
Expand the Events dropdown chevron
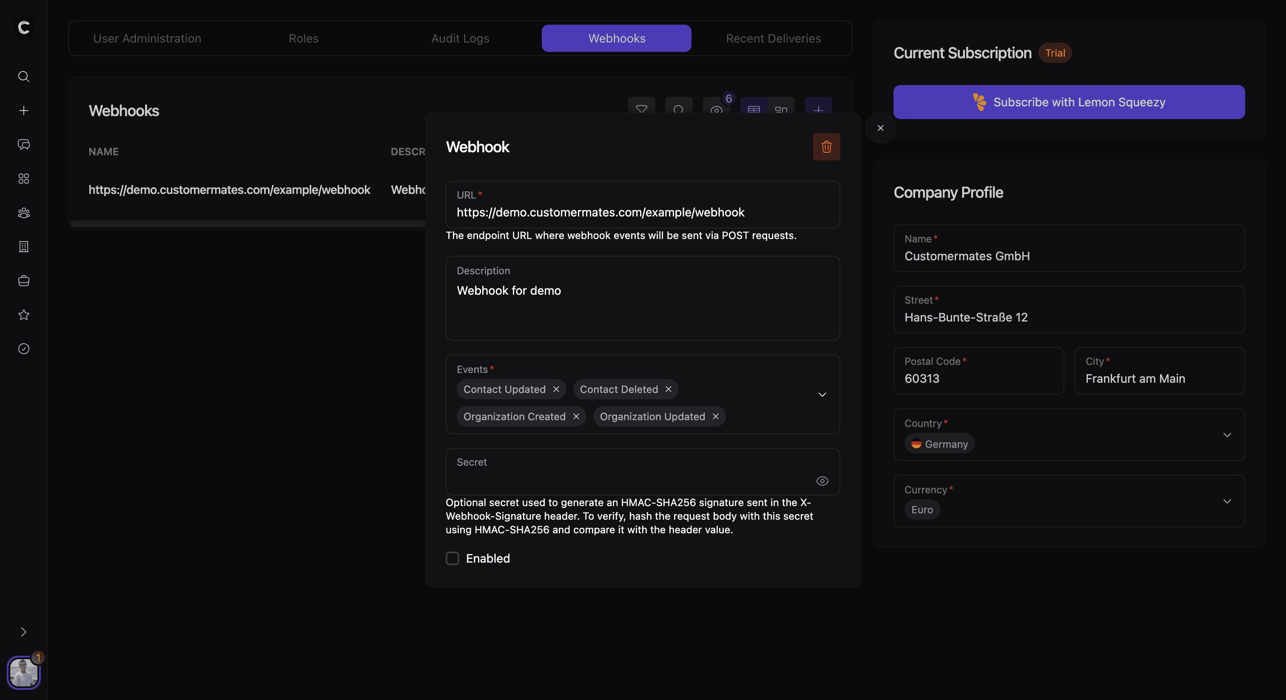coord(822,394)
